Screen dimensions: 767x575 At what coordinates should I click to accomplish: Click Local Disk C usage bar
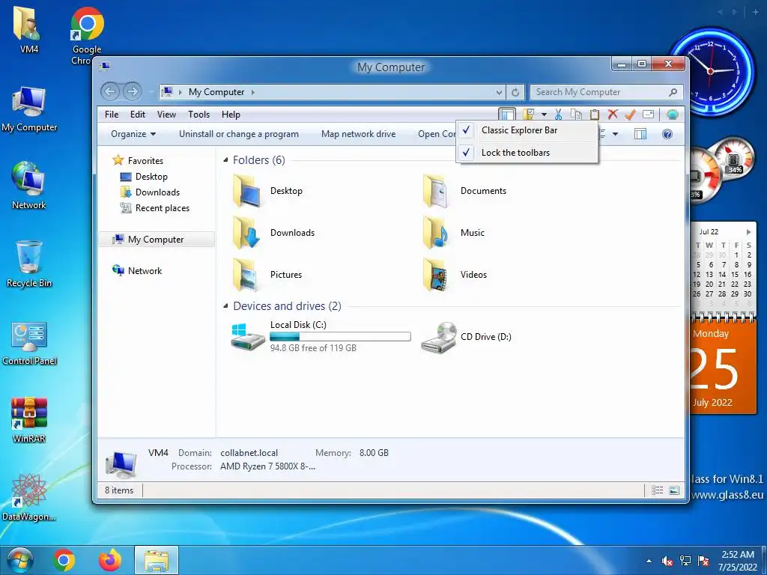click(340, 336)
